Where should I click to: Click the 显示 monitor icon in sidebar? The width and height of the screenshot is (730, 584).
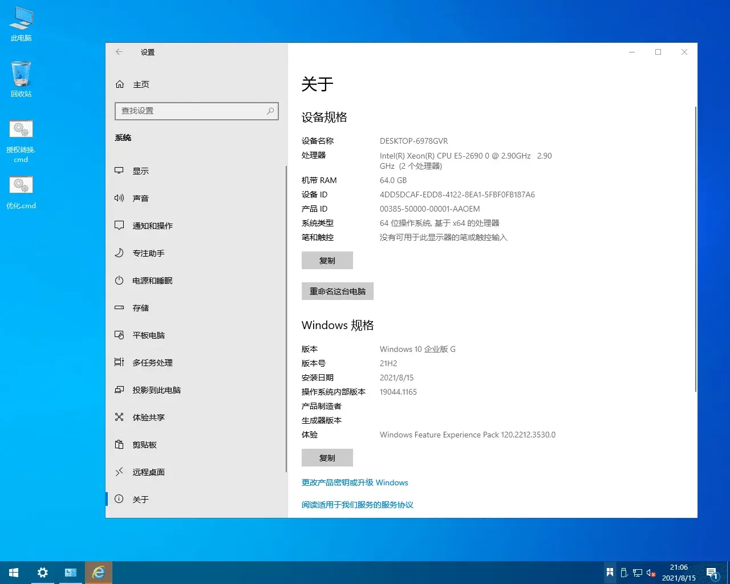point(119,171)
